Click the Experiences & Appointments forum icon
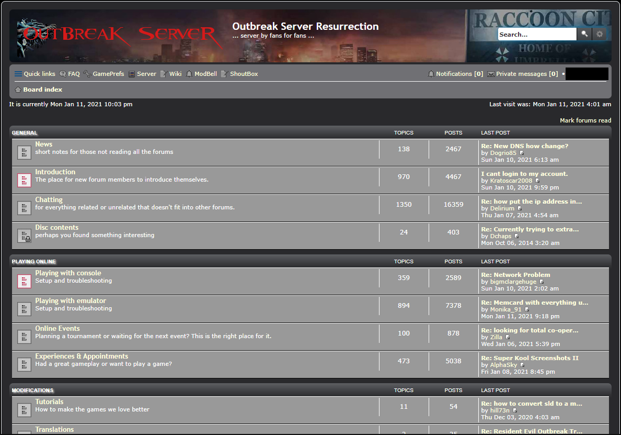Image resolution: width=621 pixels, height=435 pixels. coord(24,365)
